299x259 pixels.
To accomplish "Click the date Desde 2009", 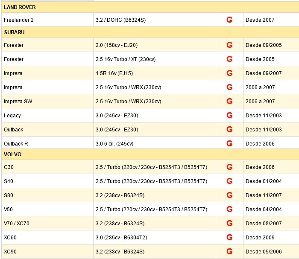I will click(260, 238).
